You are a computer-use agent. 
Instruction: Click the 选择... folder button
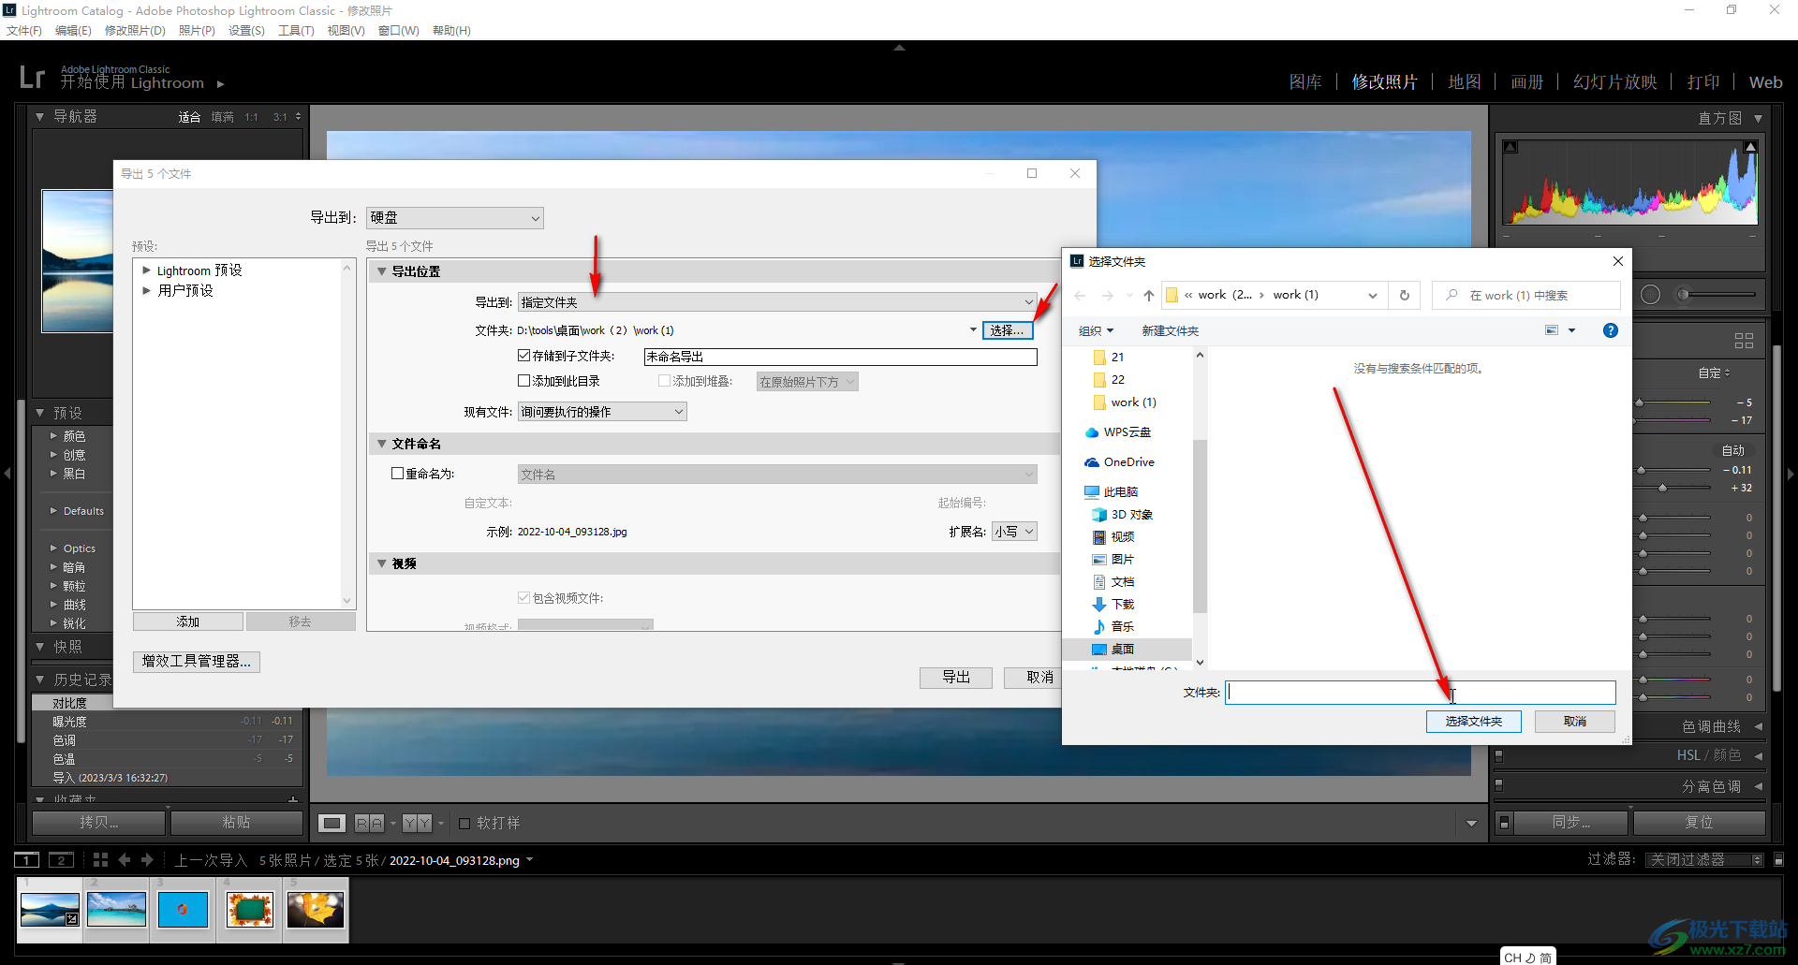pyautogui.click(x=1008, y=330)
